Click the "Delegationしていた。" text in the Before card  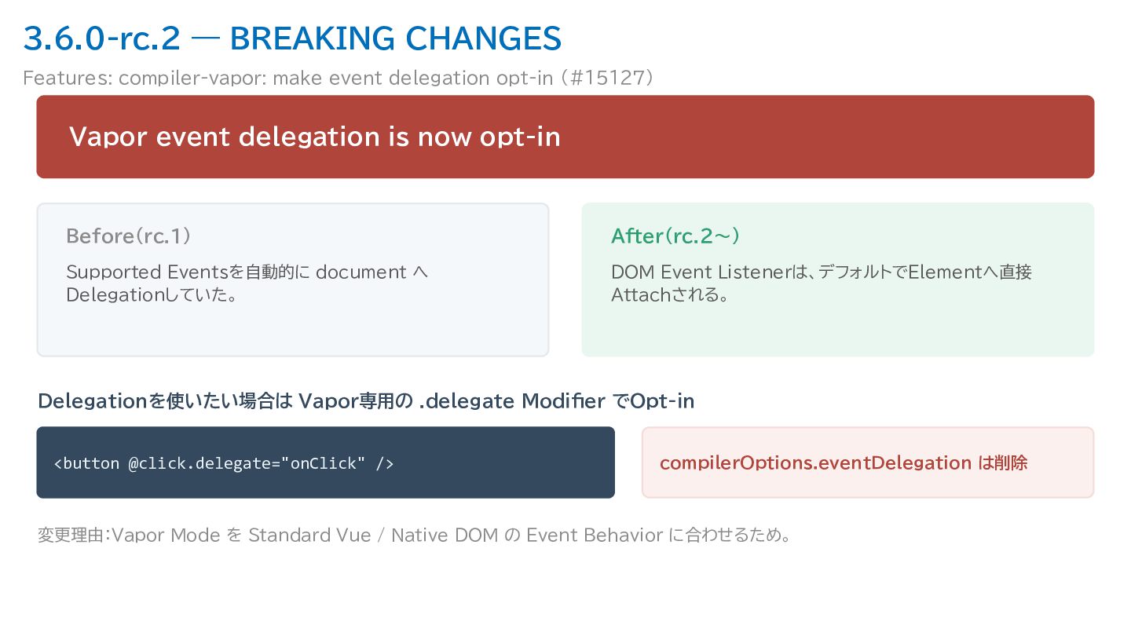click(x=152, y=295)
